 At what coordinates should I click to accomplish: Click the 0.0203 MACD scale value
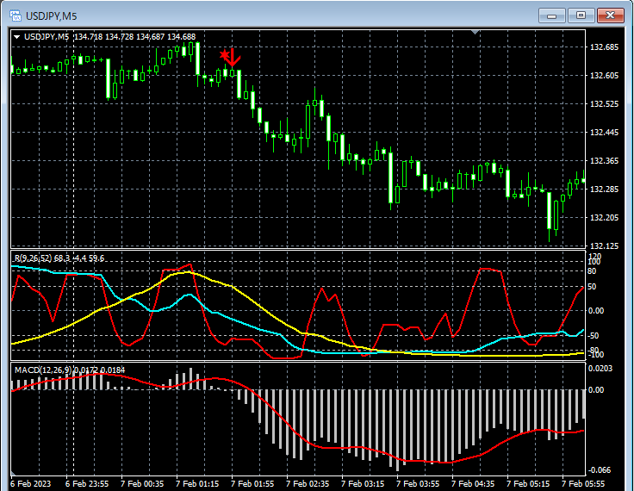coord(600,369)
